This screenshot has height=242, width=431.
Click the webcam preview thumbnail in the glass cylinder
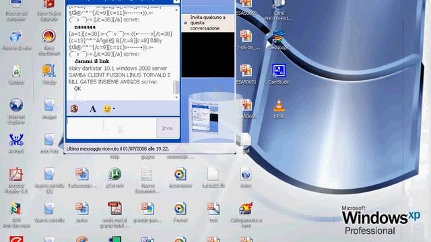[205, 117]
